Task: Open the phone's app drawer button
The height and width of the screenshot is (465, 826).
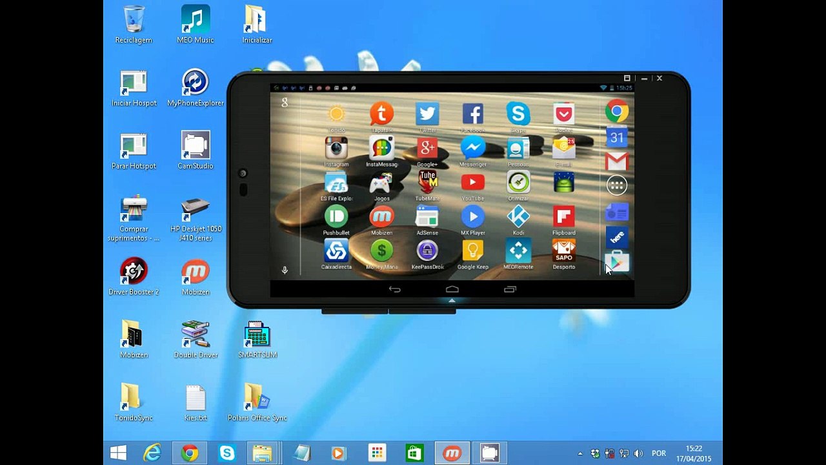Action: click(x=617, y=186)
